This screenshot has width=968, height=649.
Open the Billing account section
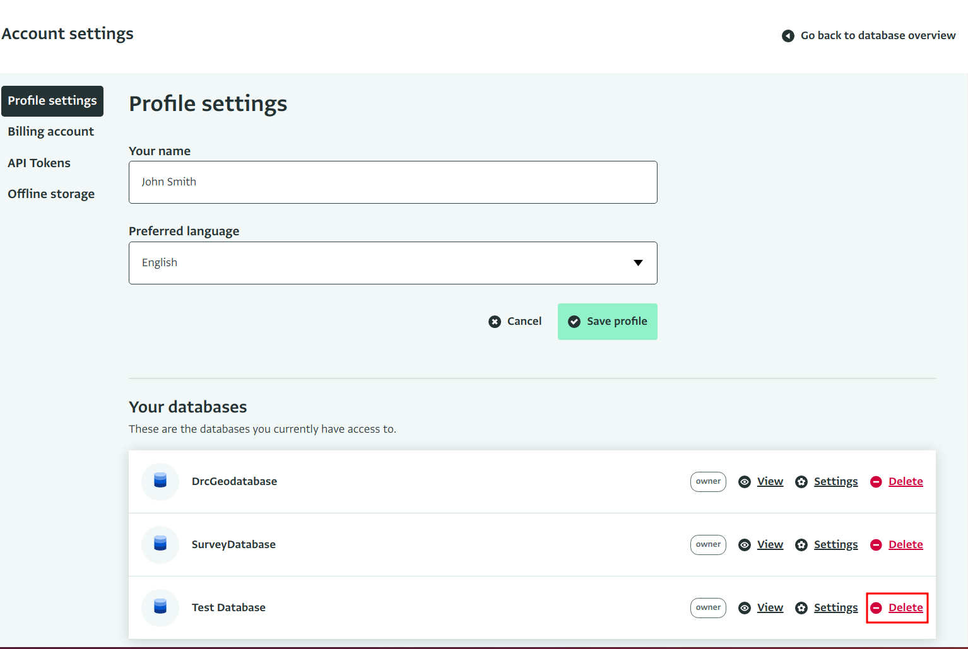pyautogui.click(x=51, y=132)
